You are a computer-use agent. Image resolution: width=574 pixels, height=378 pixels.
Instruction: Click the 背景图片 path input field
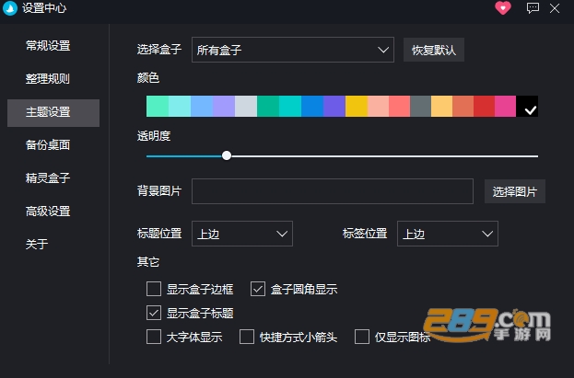pyautogui.click(x=333, y=191)
